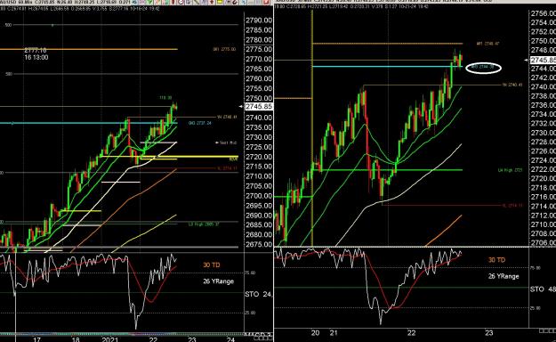Click date label 17 on left chart

click(x=36, y=339)
